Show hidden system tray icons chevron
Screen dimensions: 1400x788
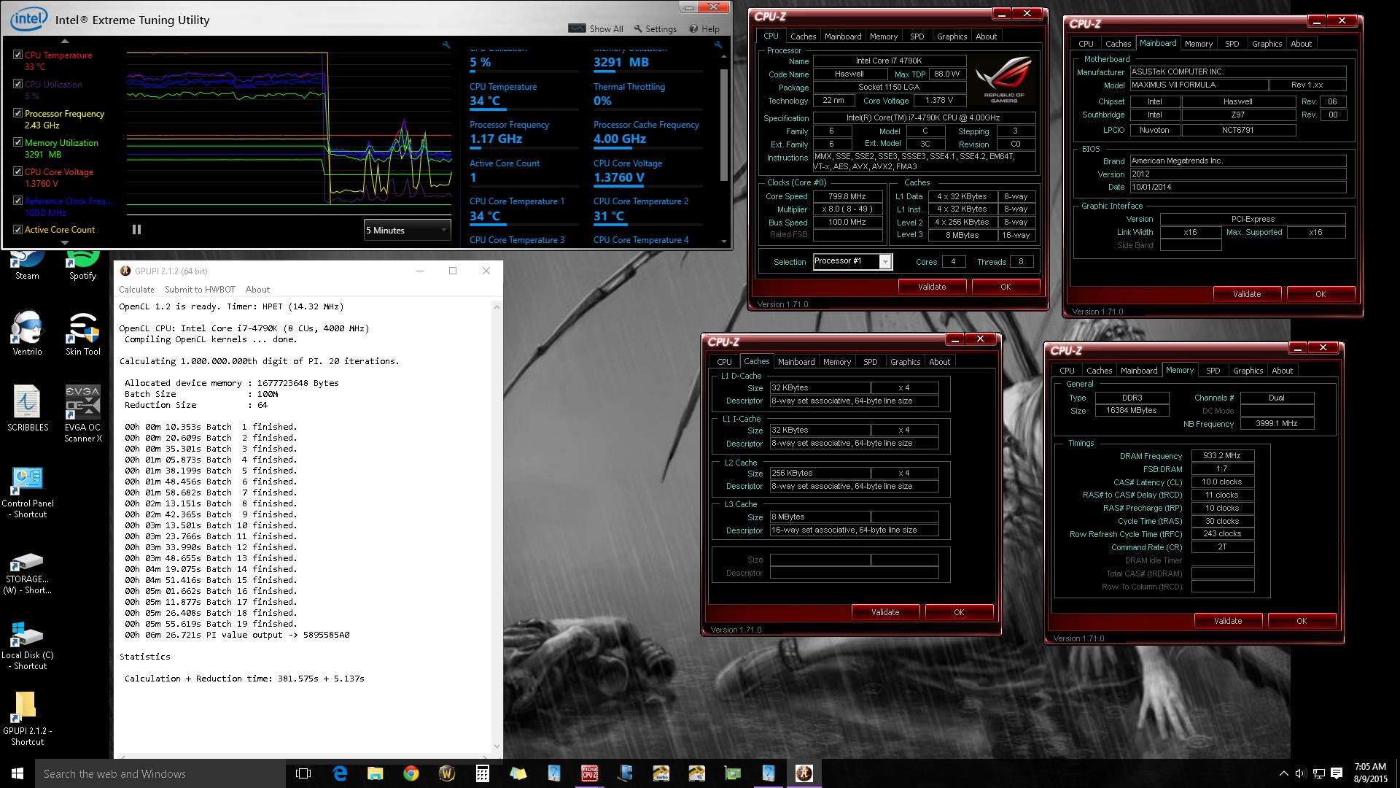coord(1283,773)
